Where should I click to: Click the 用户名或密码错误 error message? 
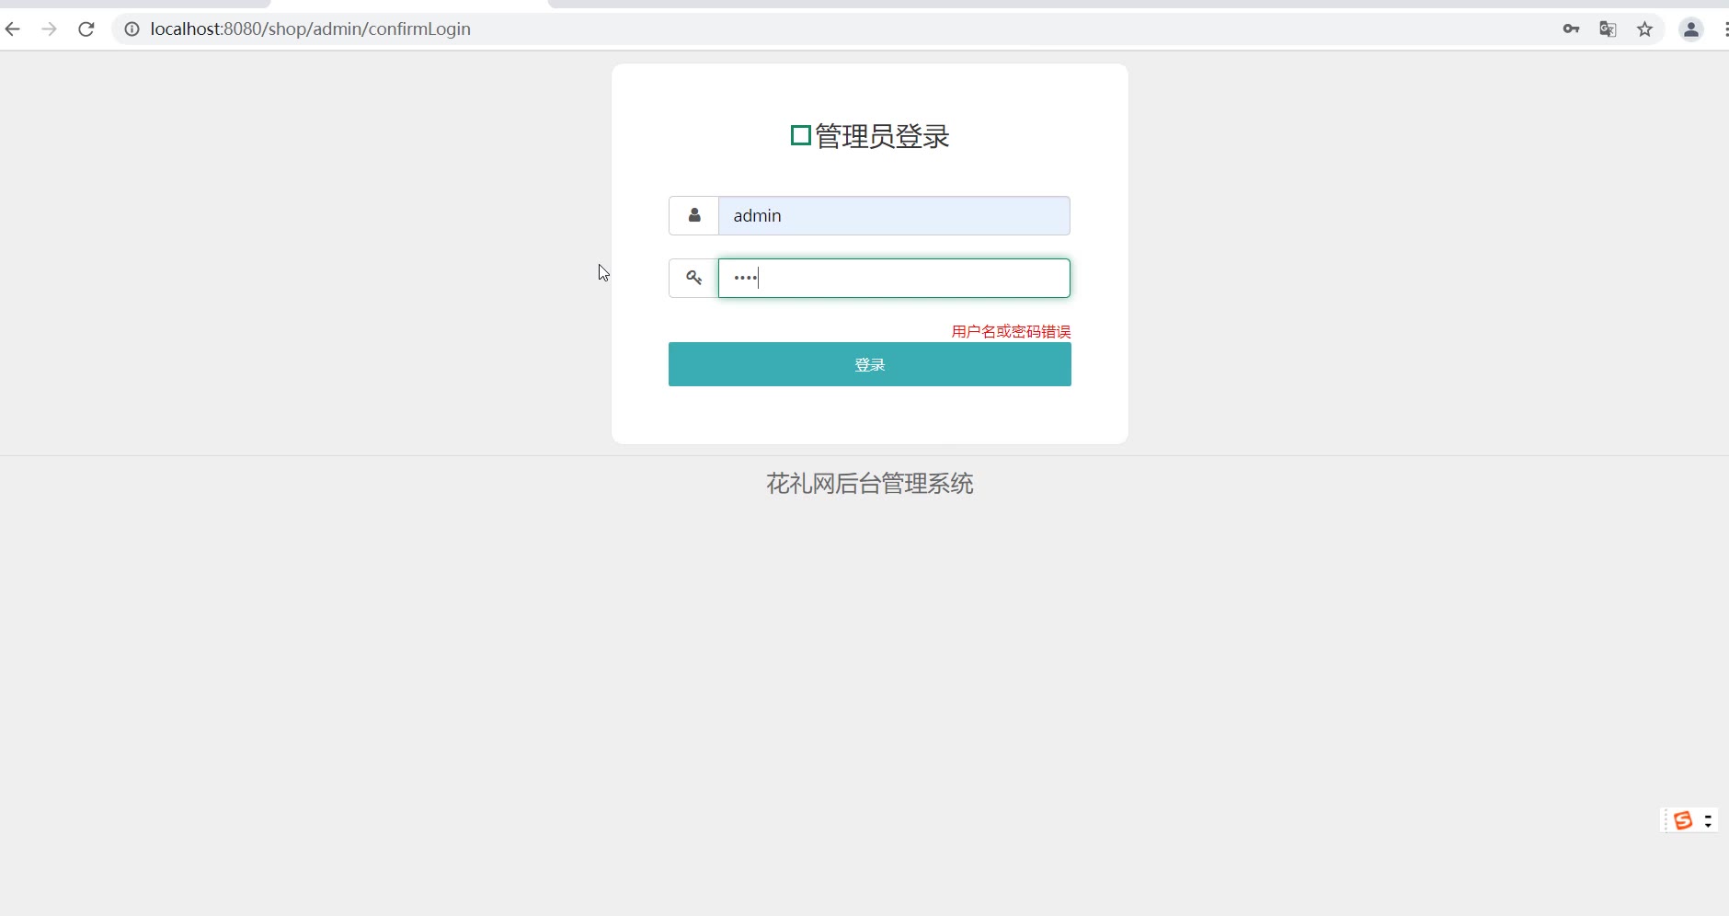click(x=1012, y=331)
